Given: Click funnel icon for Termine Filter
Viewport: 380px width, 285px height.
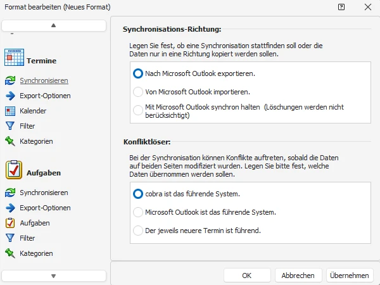Looking at the screenshot, I should click(x=10, y=126).
